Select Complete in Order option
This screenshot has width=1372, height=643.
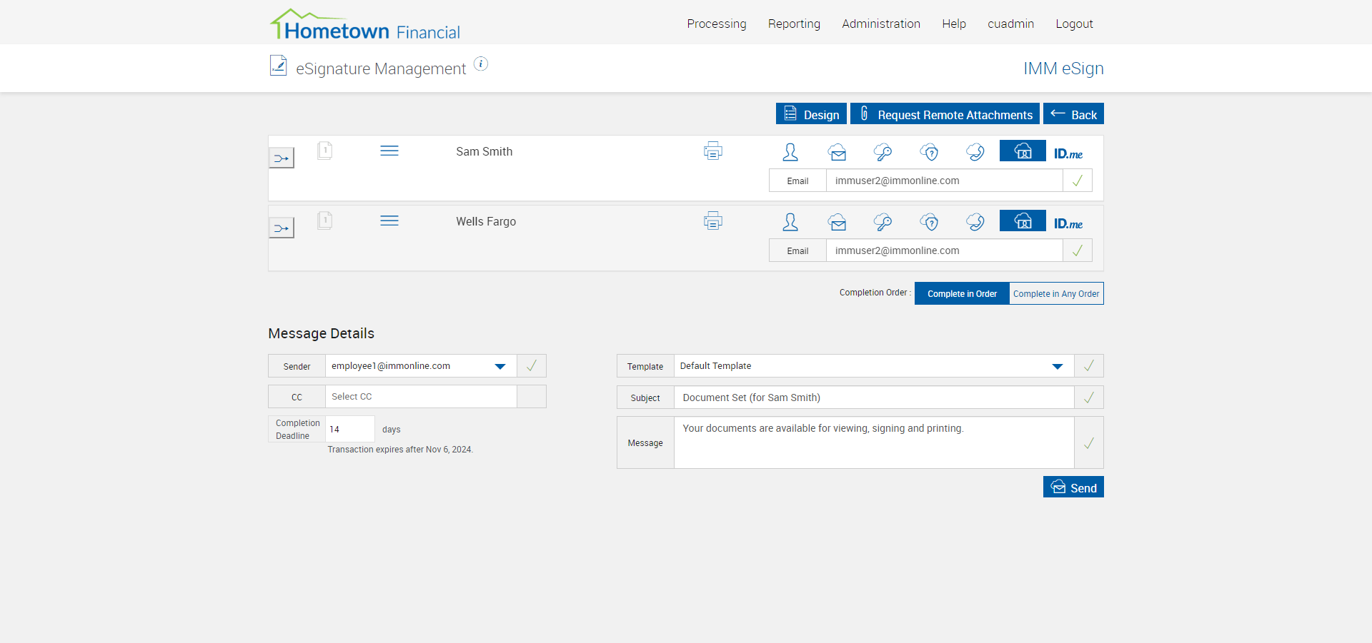(962, 293)
